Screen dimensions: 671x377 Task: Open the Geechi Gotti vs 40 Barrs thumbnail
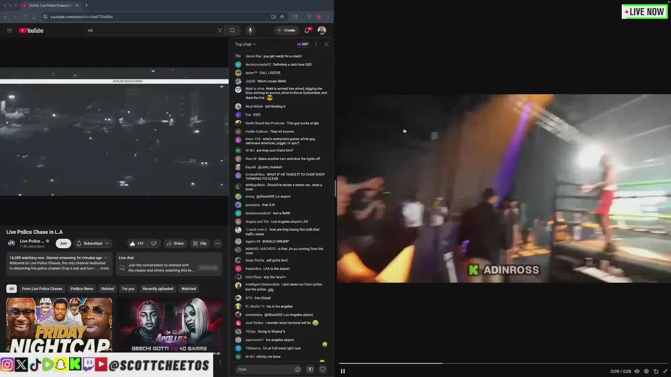169,325
